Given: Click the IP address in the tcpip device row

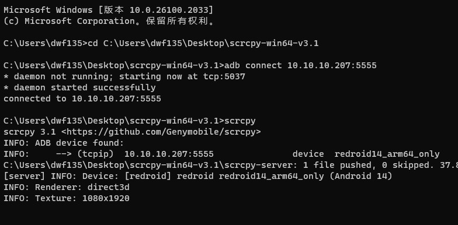Looking at the screenshot, I should coord(169,154).
